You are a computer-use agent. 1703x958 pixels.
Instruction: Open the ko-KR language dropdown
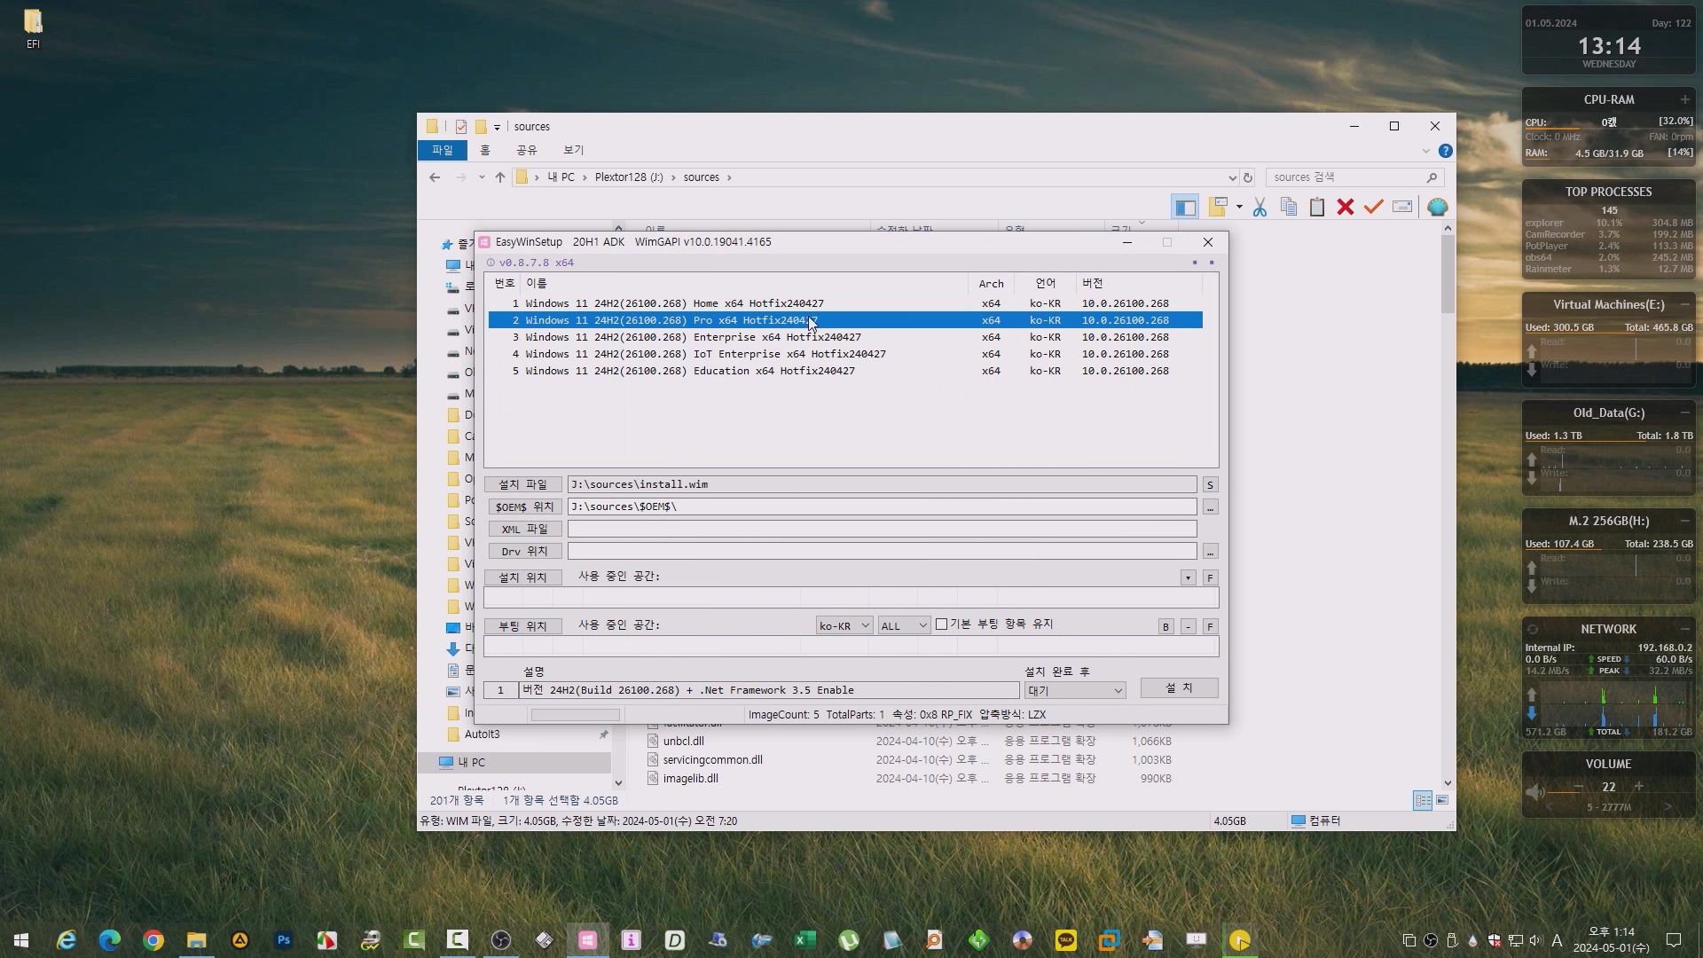pyautogui.click(x=844, y=626)
